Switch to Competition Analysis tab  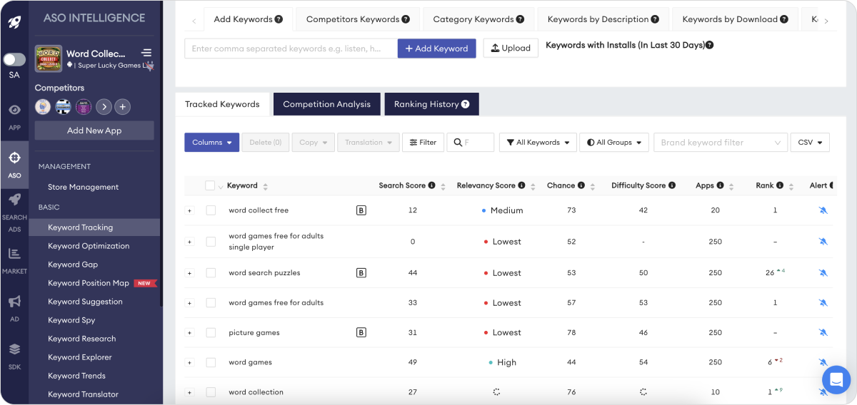tap(327, 104)
